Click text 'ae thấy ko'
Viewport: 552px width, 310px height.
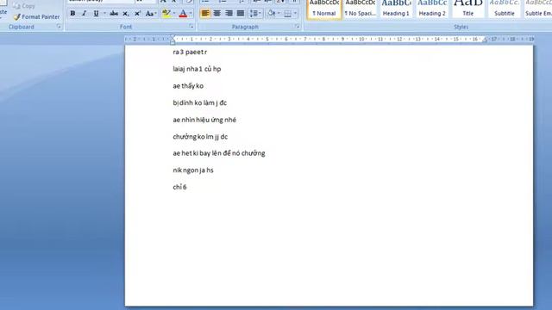(188, 86)
